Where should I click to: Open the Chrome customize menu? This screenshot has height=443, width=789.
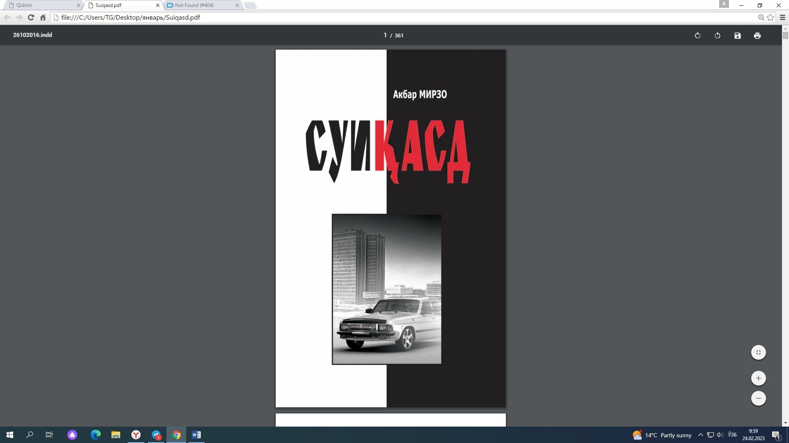[782, 18]
